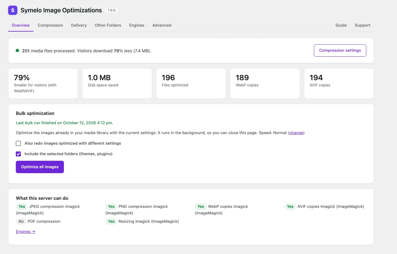Viewport: 397px width, 254px height.
Task: Switch to the Compression tab
Action: 50,25
